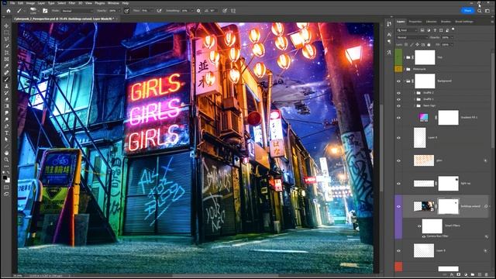Click the Search icon at top right
Viewport: 496px width, 279px height.
pyautogui.click(x=480, y=11)
